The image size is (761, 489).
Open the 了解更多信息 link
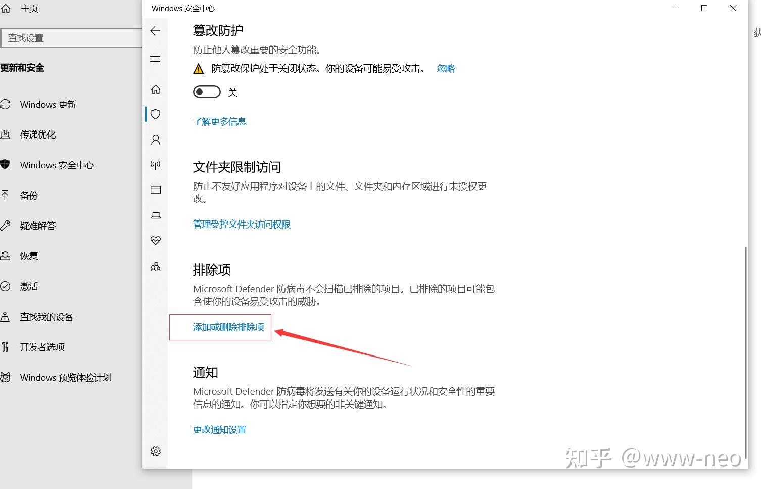click(219, 121)
